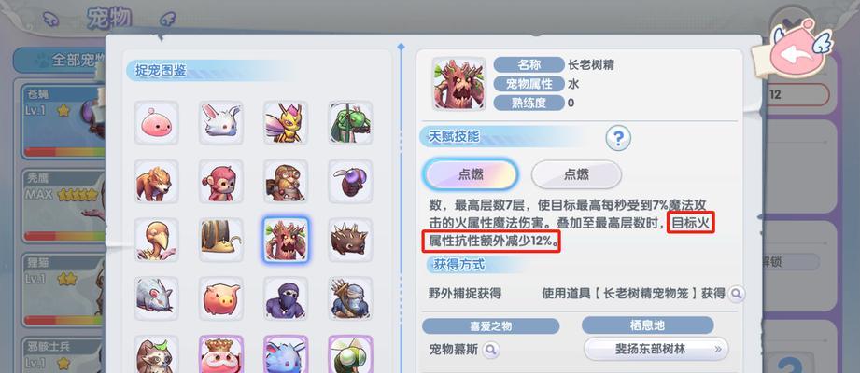Select the brown spiky boar pet icon
The height and width of the screenshot is (373, 860).
(350, 240)
